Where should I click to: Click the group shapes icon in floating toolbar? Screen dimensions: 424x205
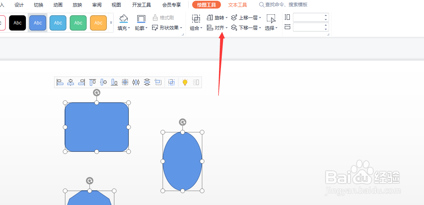pyautogui.click(x=172, y=82)
